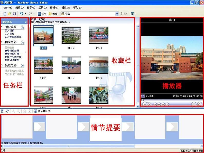Click the 导入视频 link
The height and width of the screenshot is (153, 204).
(x=10, y=31)
